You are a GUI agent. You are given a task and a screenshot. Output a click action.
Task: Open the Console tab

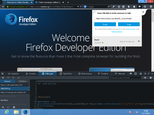(31, 74)
